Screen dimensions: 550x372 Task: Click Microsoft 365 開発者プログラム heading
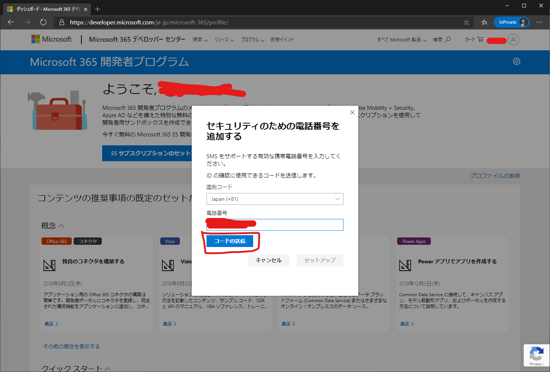[x=109, y=62]
